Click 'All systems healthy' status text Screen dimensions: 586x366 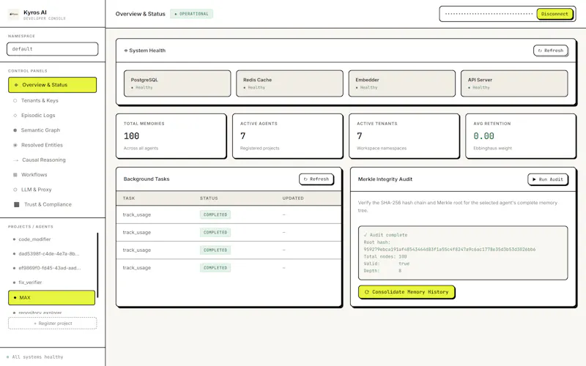(38, 357)
